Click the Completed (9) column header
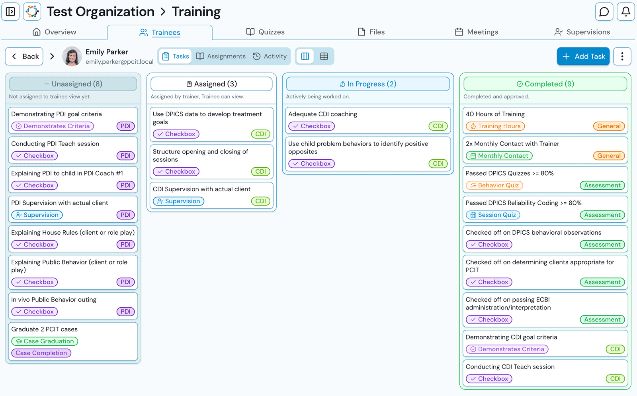 tap(545, 84)
